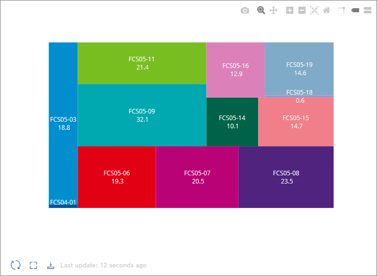Expand the FCS05-03 blue sector
This screenshot has height=276, width=377.
pyautogui.click(x=63, y=123)
